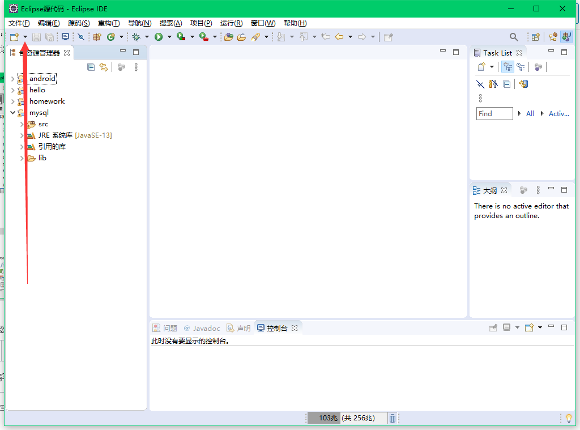The image size is (580, 430).
Task: Click the All link next to Find box
Action: tap(530, 113)
